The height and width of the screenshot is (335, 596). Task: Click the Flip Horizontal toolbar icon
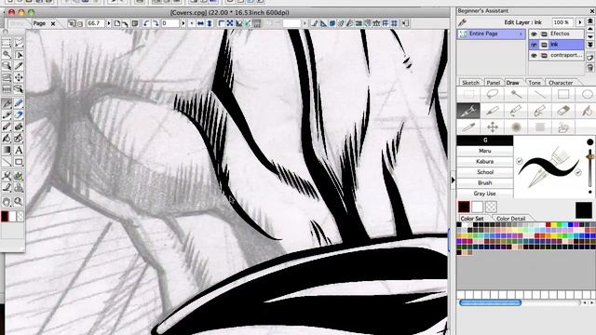pos(200,23)
